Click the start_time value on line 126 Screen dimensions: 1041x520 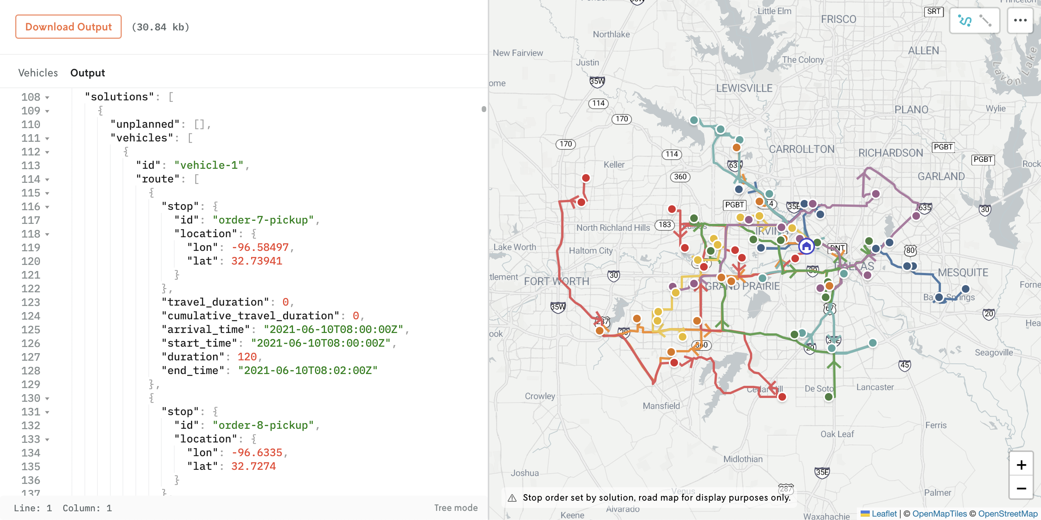coord(321,343)
